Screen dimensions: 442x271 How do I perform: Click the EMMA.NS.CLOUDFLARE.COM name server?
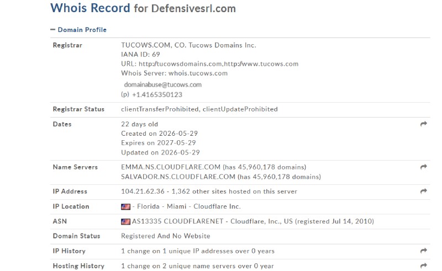pos(171,167)
